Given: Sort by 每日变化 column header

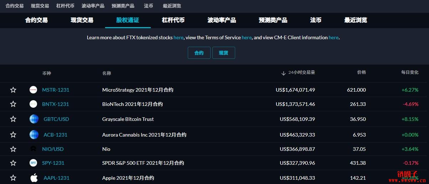Looking at the screenshot, I should click(410, 72).
